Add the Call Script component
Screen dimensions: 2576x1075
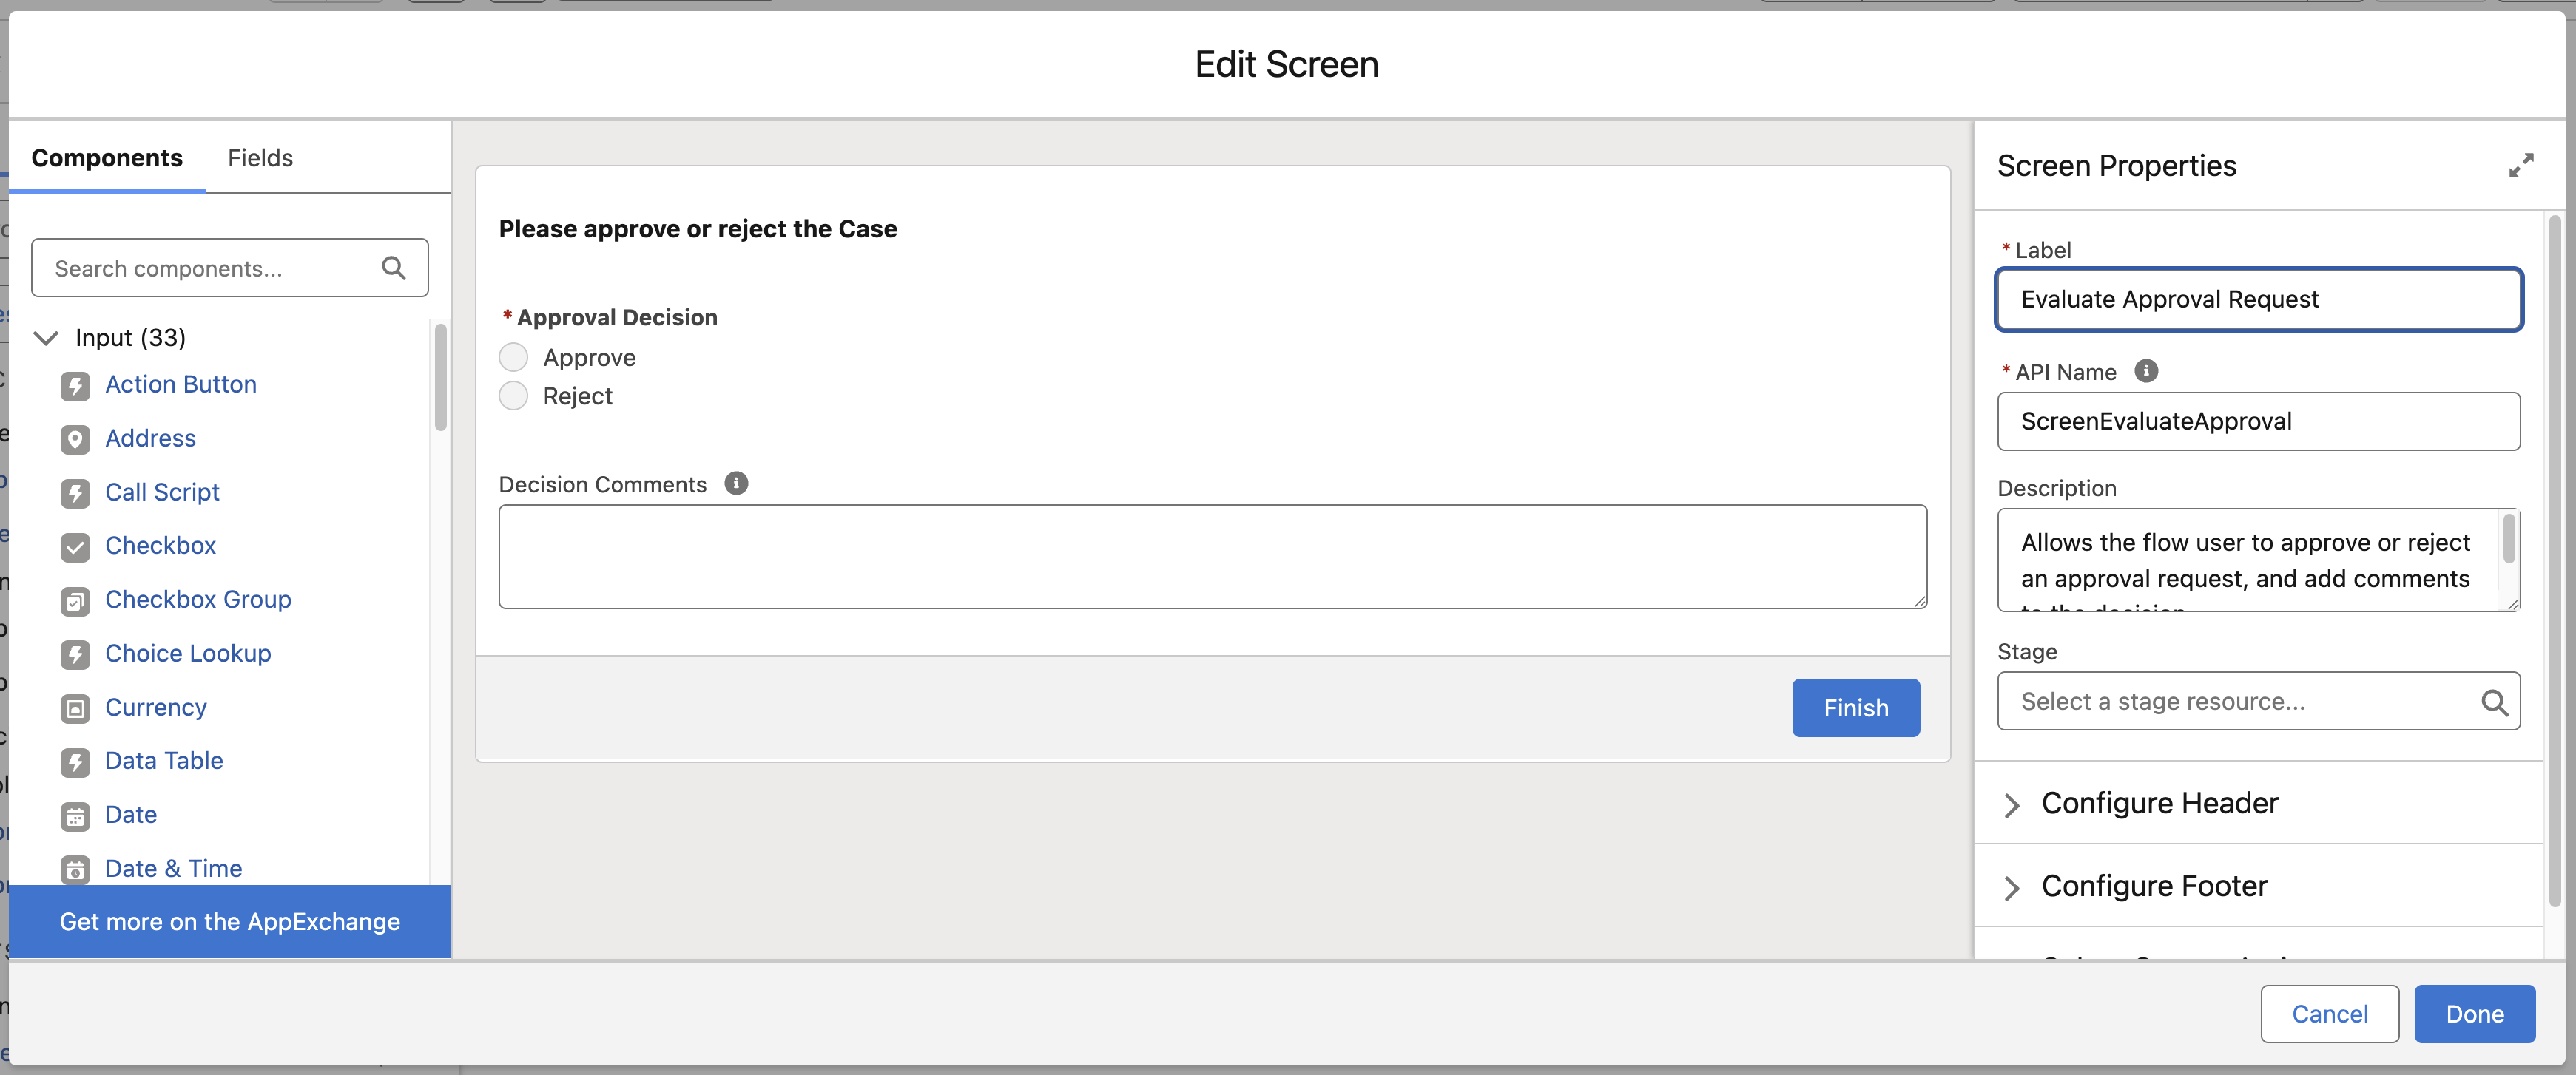click(163, 492)
